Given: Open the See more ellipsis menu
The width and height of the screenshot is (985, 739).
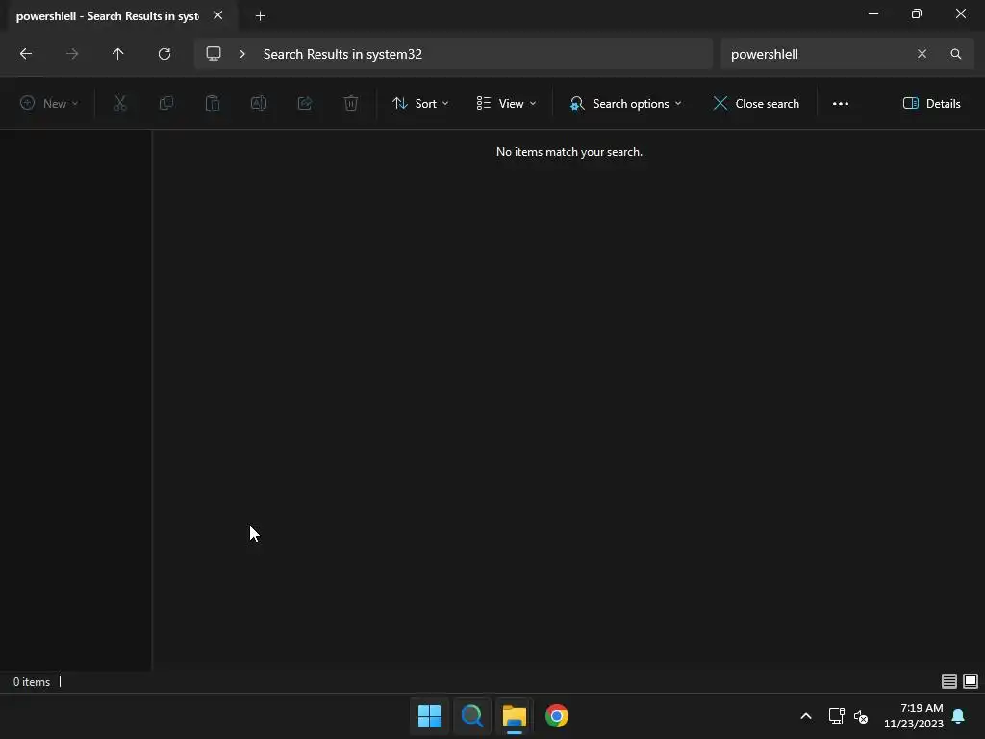Looking at the screenshot, I should click(x=841, y=104).
